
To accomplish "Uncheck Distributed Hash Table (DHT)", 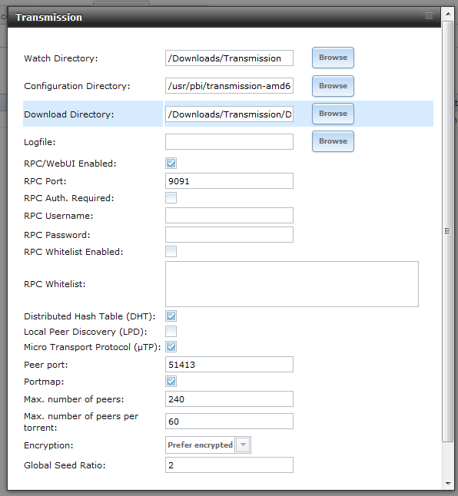I will pos(171,316).
